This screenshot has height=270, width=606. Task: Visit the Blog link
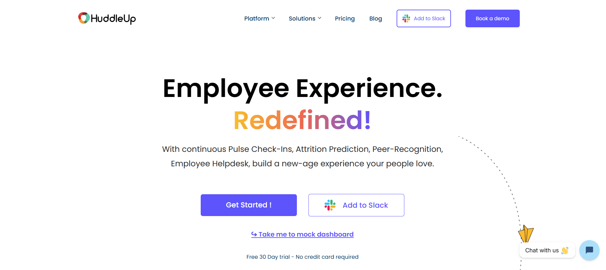[376, 19]
